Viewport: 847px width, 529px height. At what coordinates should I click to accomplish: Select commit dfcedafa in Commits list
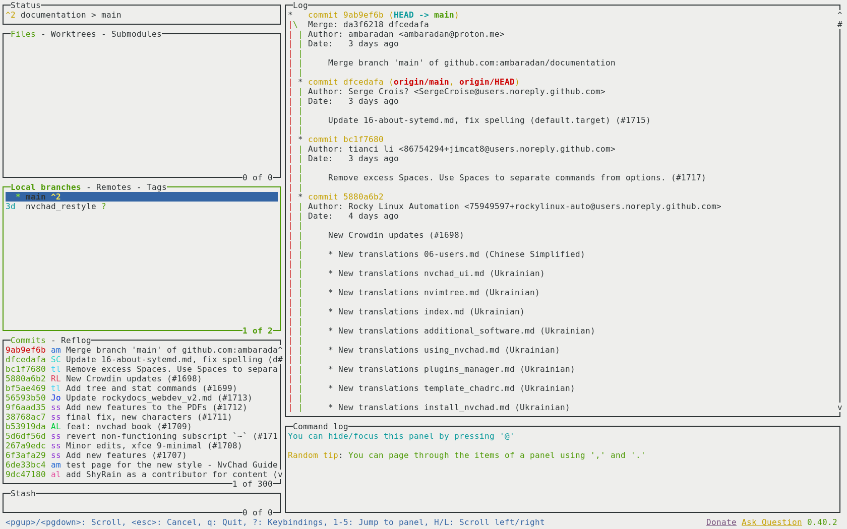point(141,360)
